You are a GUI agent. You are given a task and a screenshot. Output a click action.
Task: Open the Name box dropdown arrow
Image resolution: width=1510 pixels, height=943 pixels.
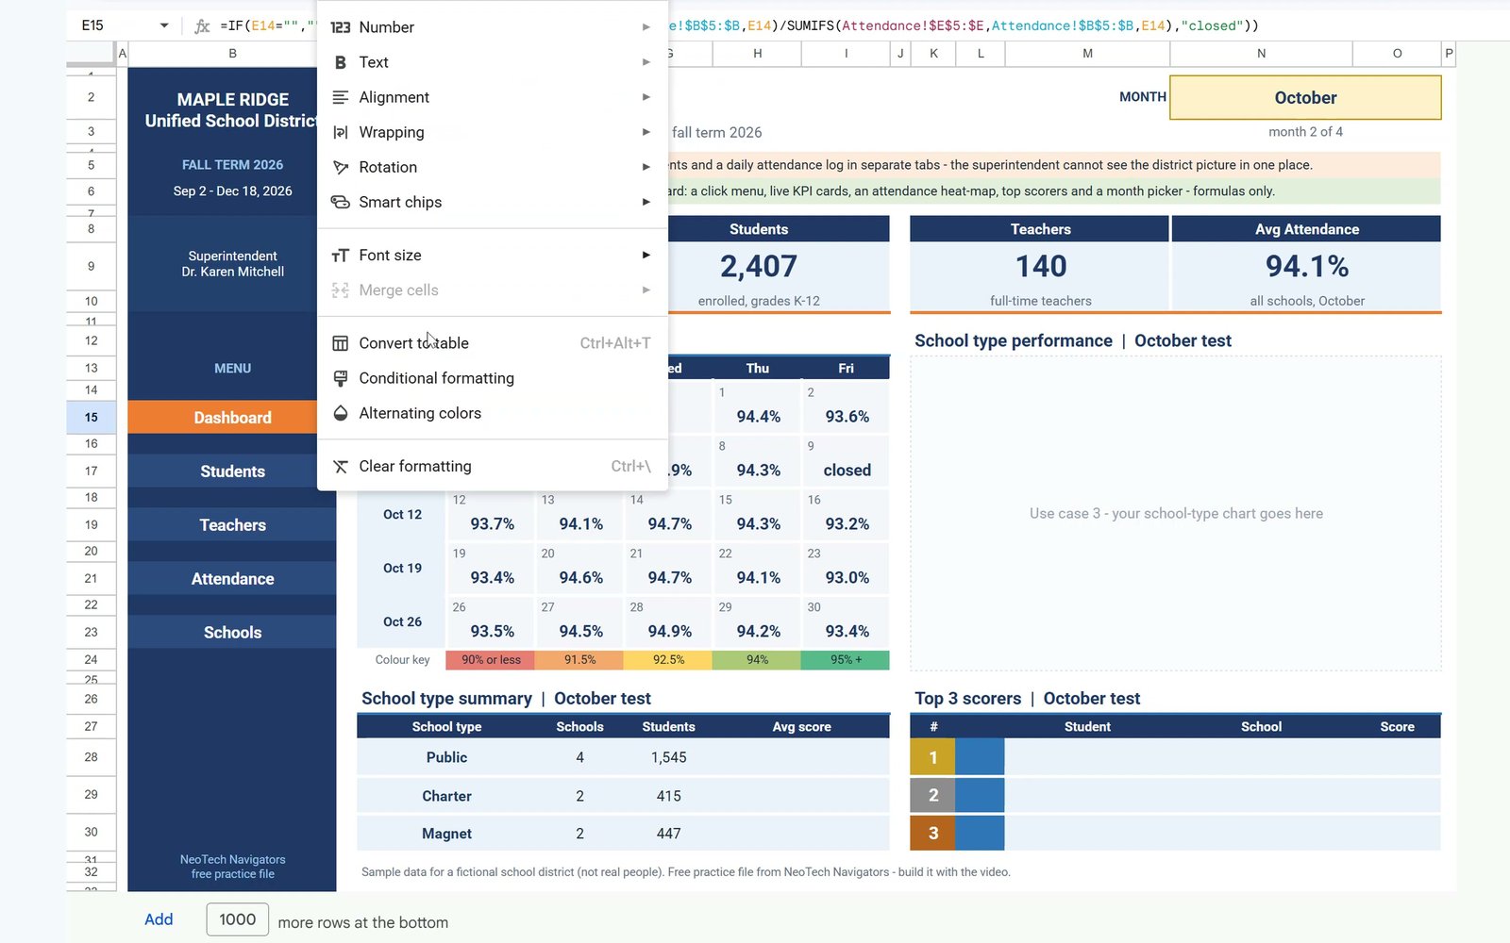coord(164,25)
